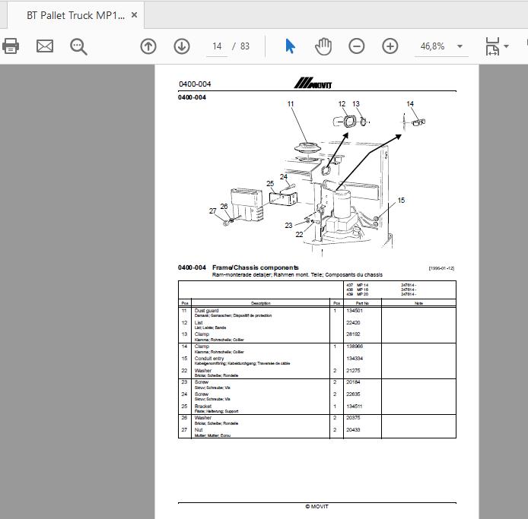
Task: Open page fit options dropdown arrow
Action: (x=506, y=46)
